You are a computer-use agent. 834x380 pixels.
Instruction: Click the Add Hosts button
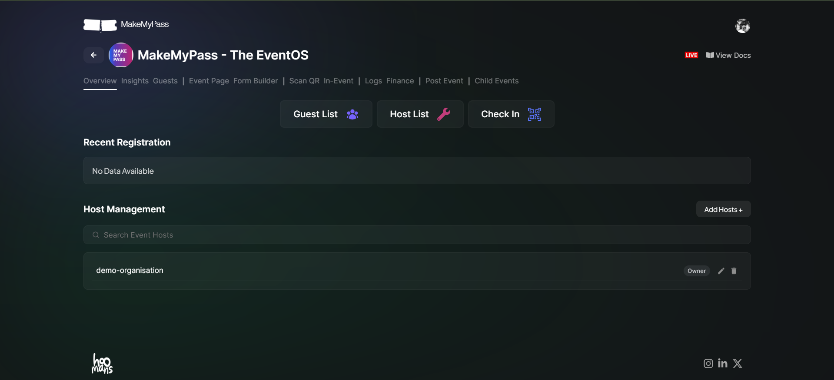pyautogui.click(x=723, y=209)
